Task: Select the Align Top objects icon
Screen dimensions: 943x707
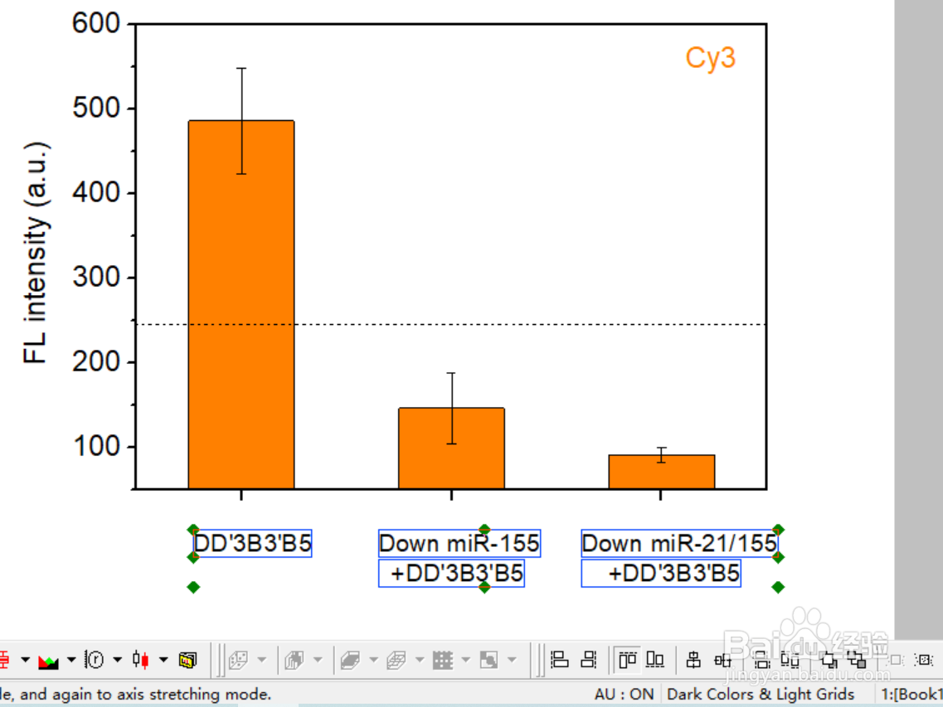Action: (627, 660)
